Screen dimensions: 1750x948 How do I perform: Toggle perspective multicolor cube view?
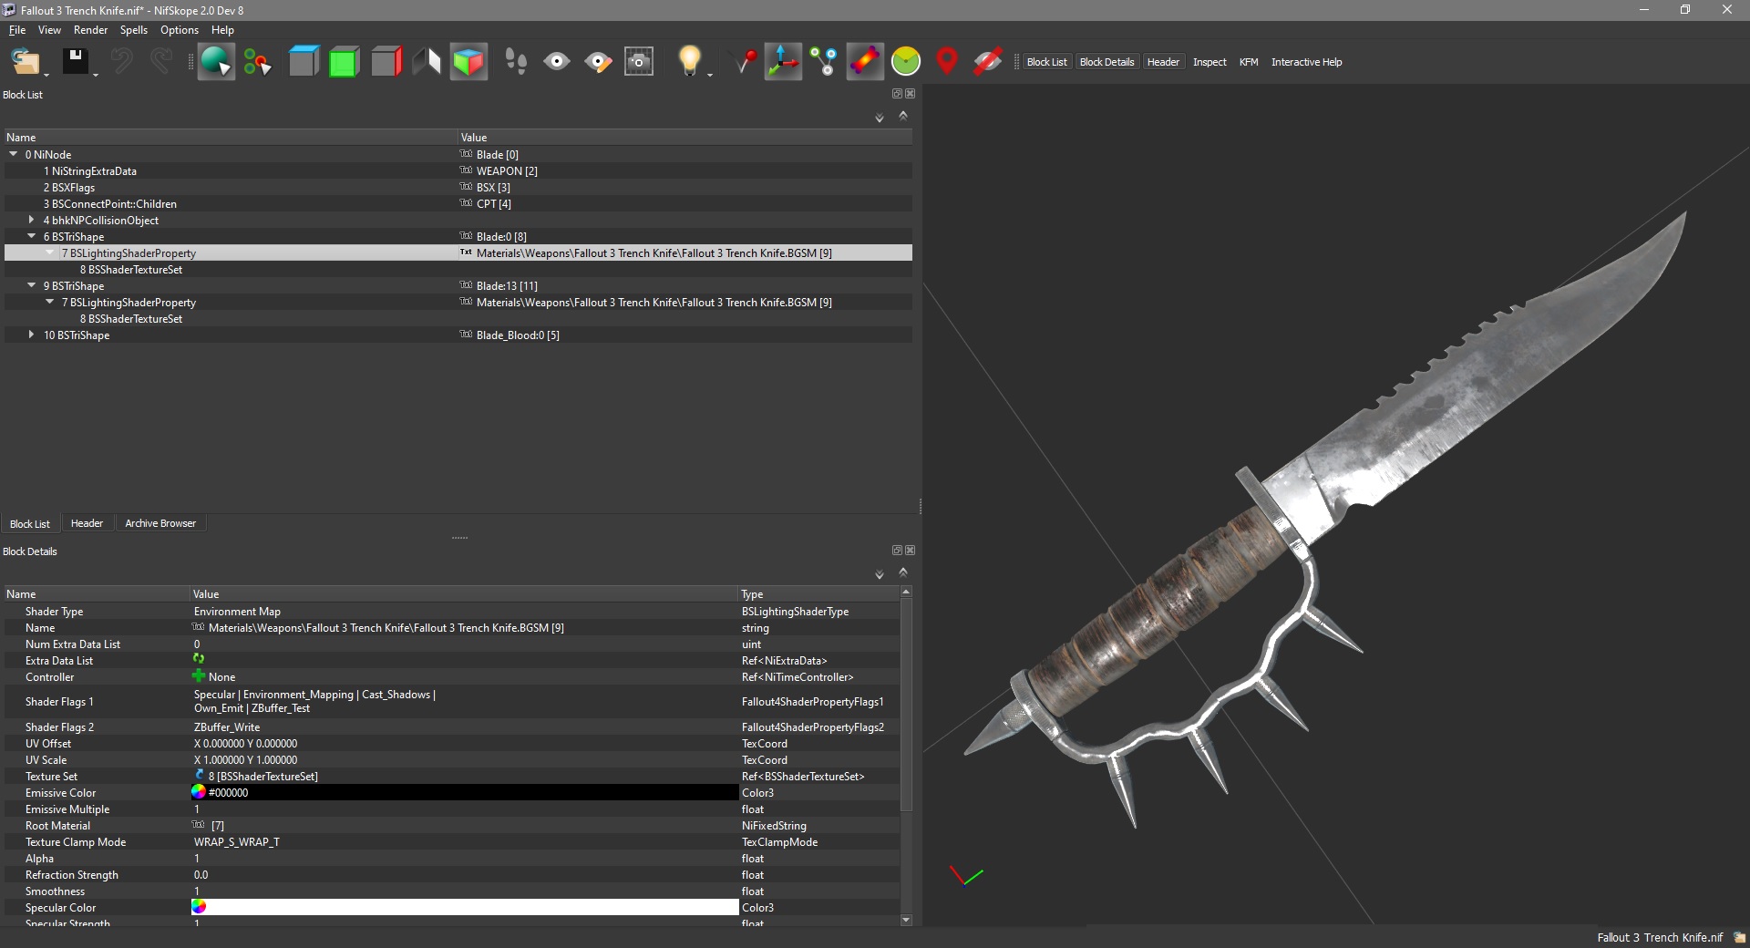click(x=468, y=62)
